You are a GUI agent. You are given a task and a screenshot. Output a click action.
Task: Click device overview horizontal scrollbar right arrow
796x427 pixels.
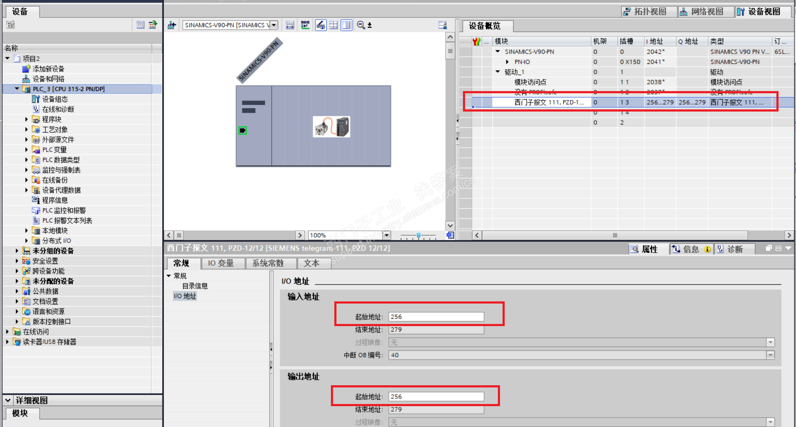789,235
